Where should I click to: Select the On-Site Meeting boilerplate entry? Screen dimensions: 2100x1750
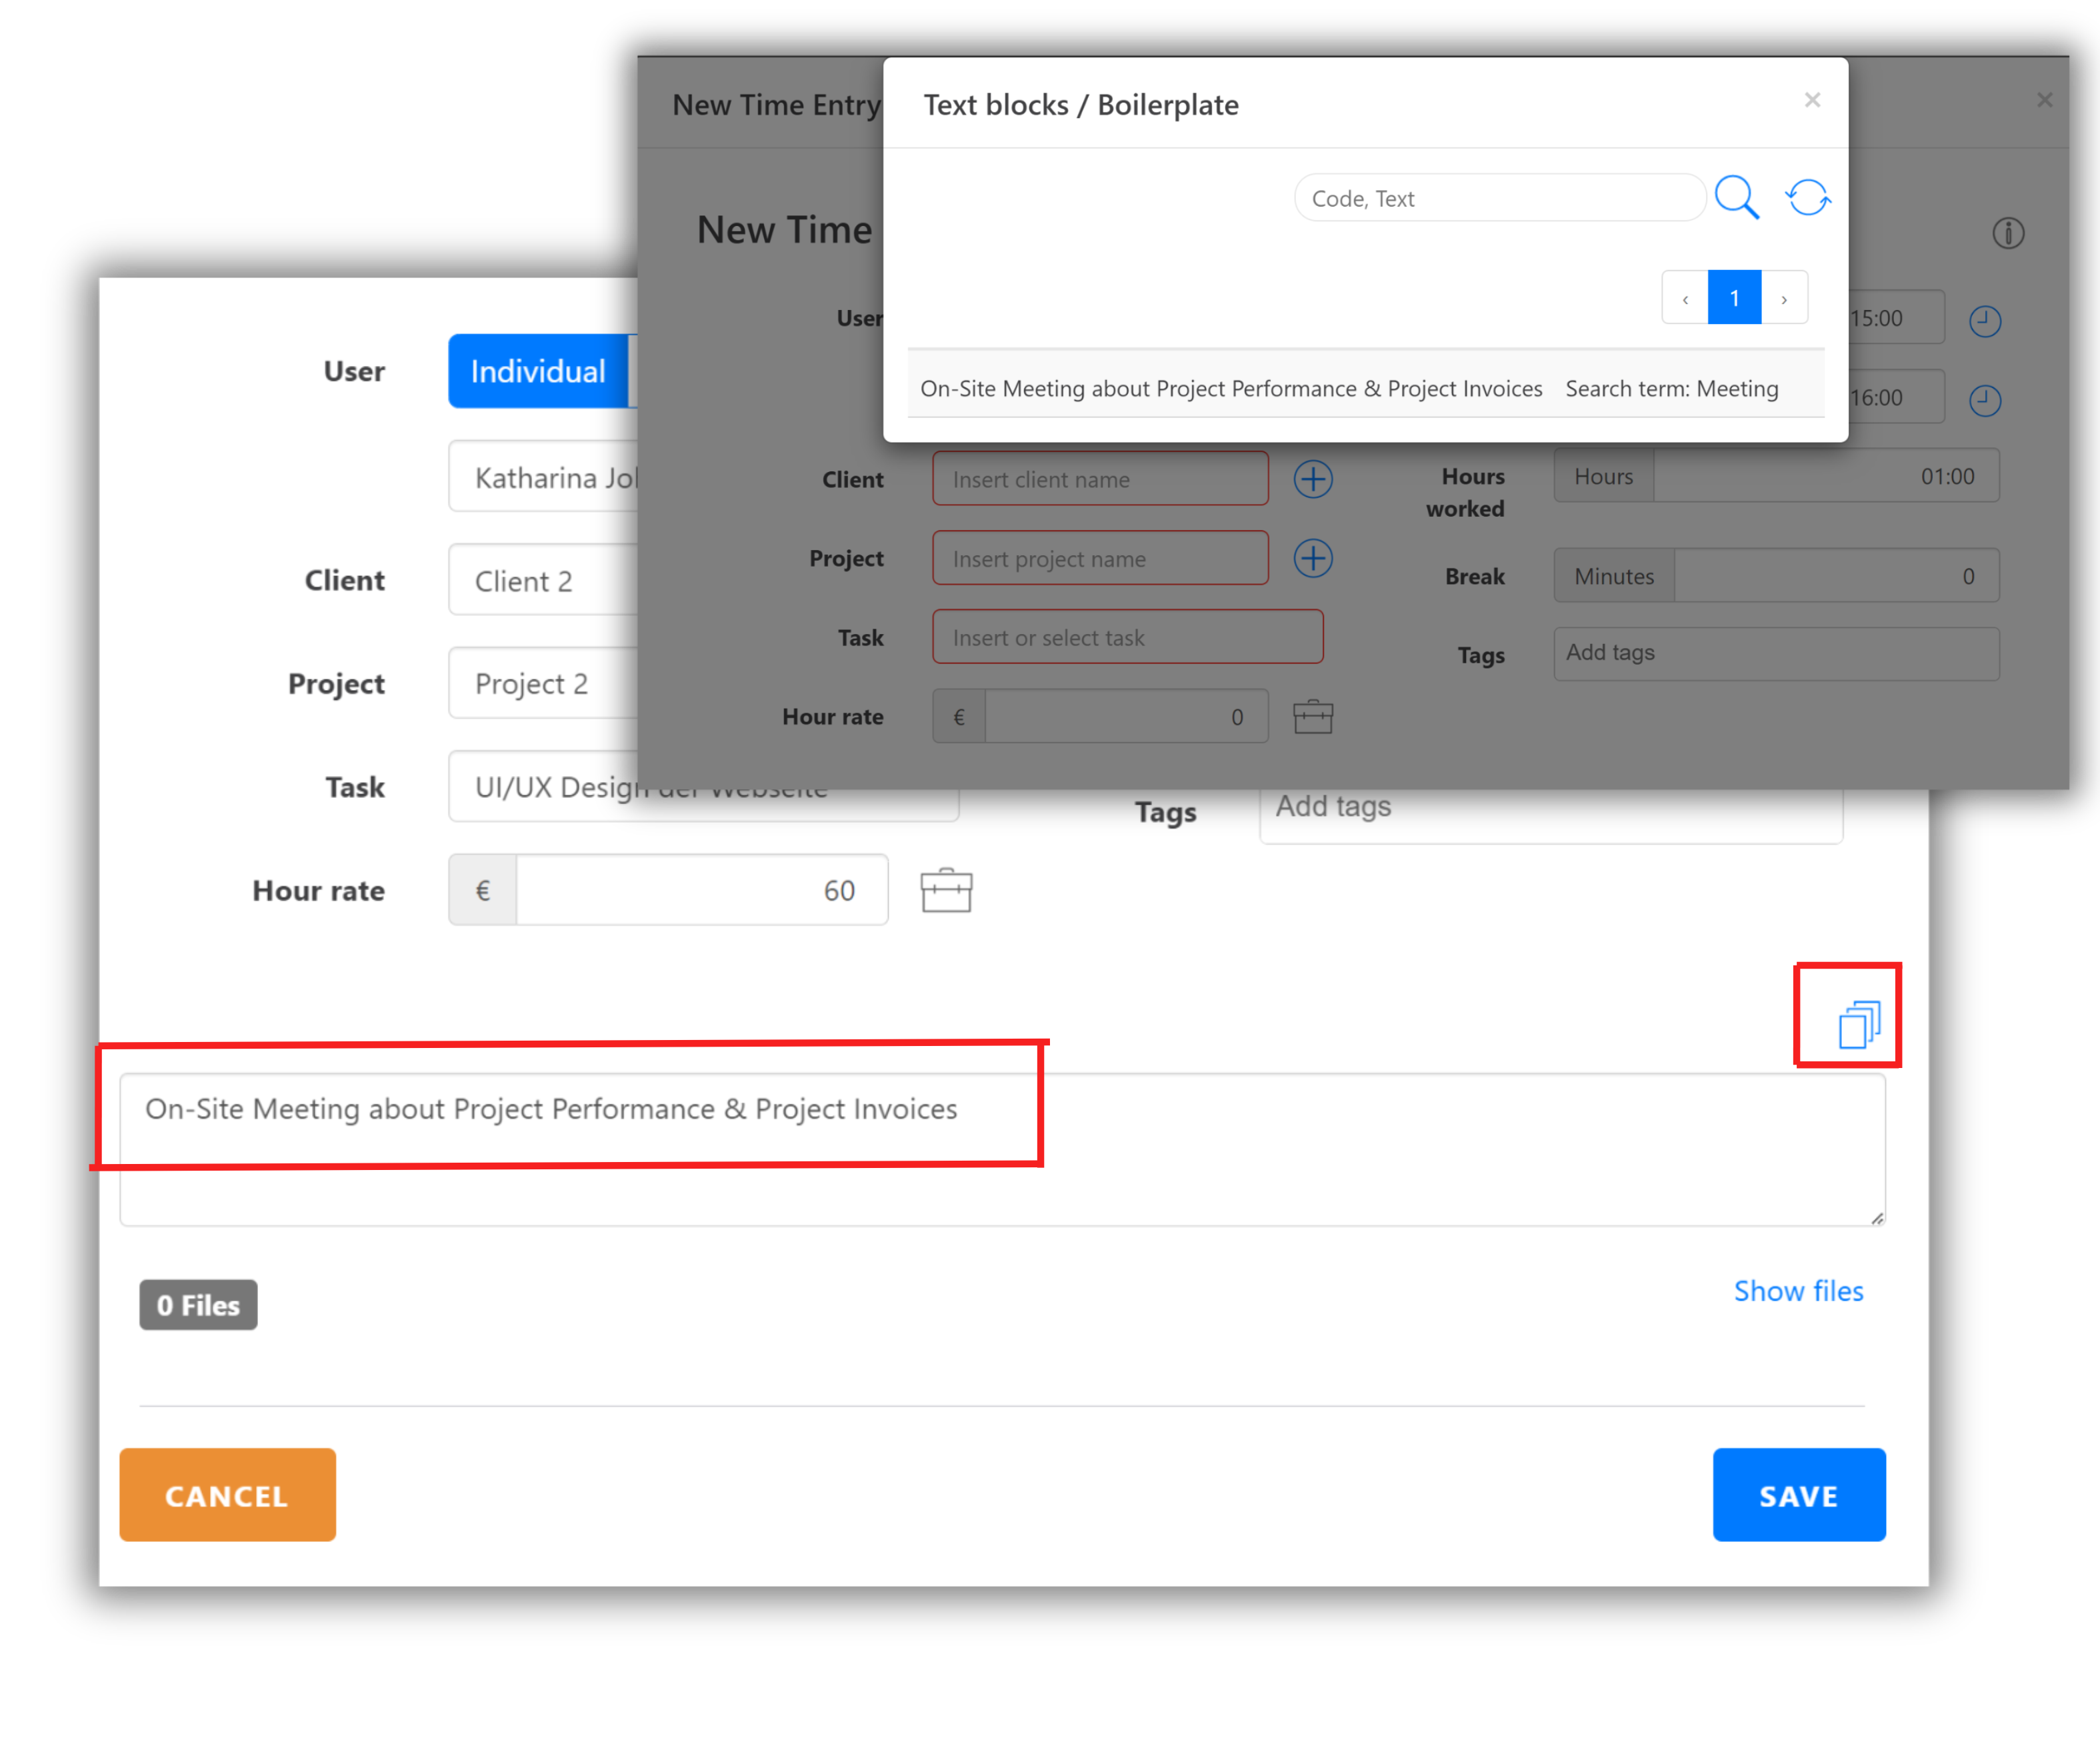pos(1230,388)
